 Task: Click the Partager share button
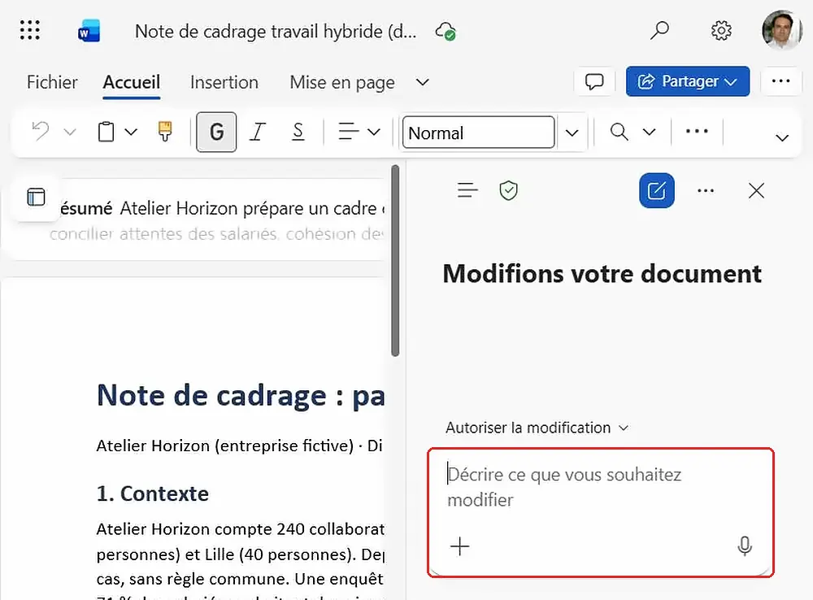(688, 81)
